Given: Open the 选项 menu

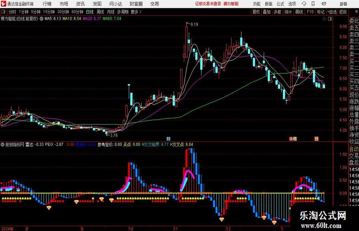Looking at the screenshot, I should pos(292,4).
